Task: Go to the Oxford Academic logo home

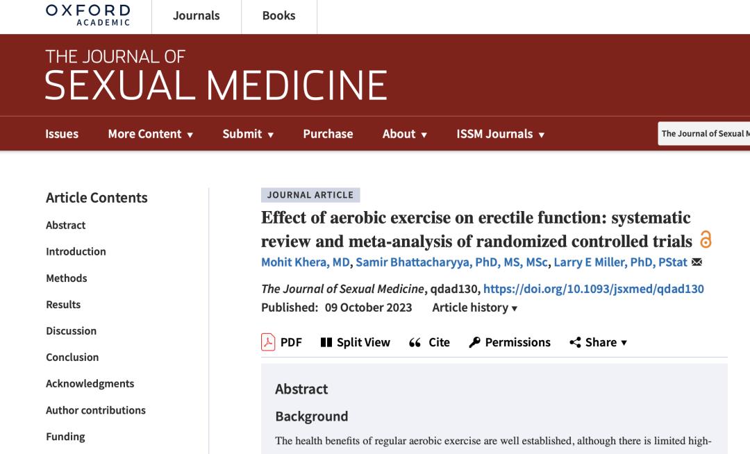Action: tap(88, 15)
